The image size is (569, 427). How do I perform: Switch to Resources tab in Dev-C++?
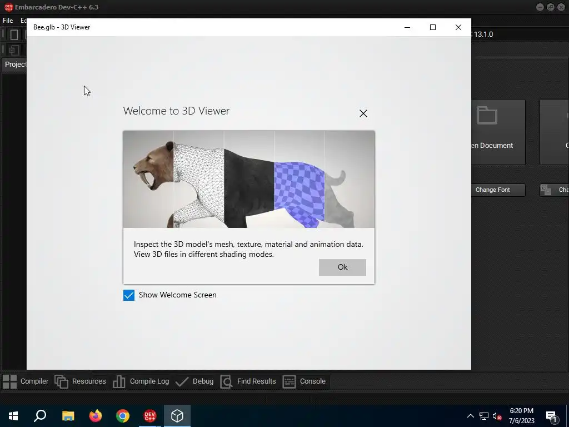click(80, 381)
